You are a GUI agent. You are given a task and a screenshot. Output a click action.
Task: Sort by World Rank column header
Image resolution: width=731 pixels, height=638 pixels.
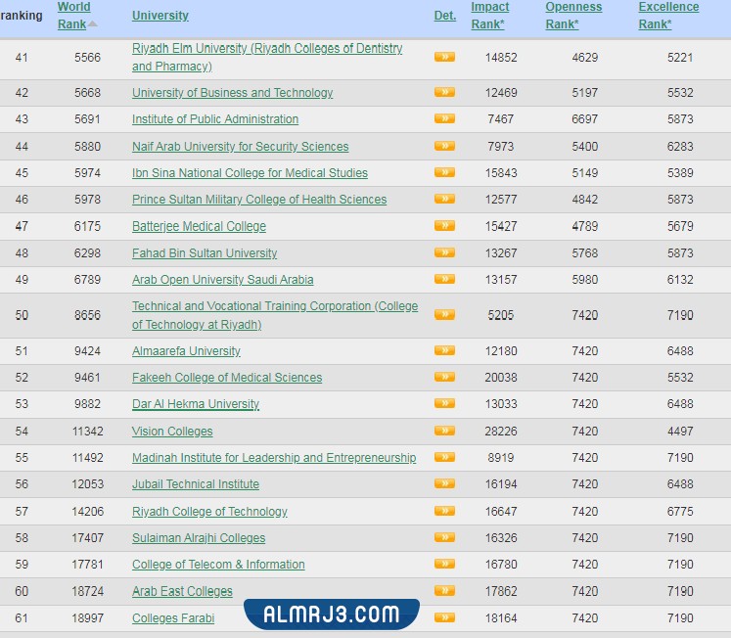click(x=74, y=16)
